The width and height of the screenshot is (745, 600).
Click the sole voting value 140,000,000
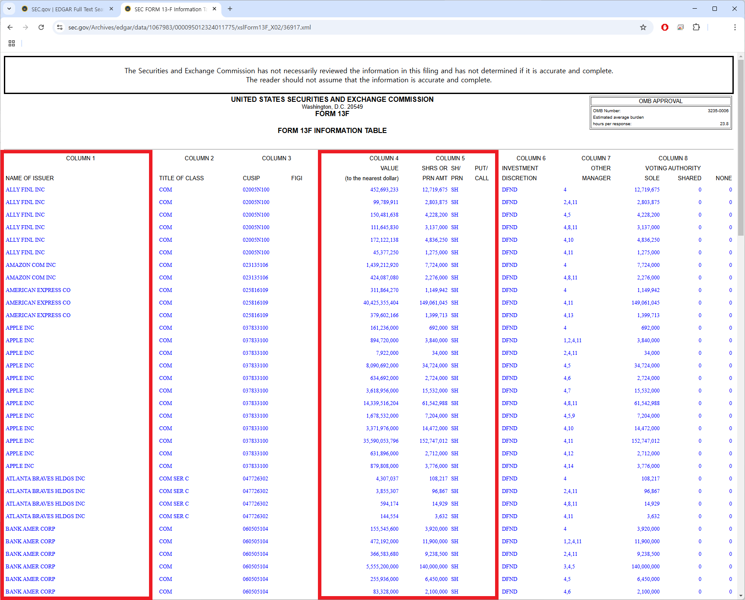pos(646,567)
